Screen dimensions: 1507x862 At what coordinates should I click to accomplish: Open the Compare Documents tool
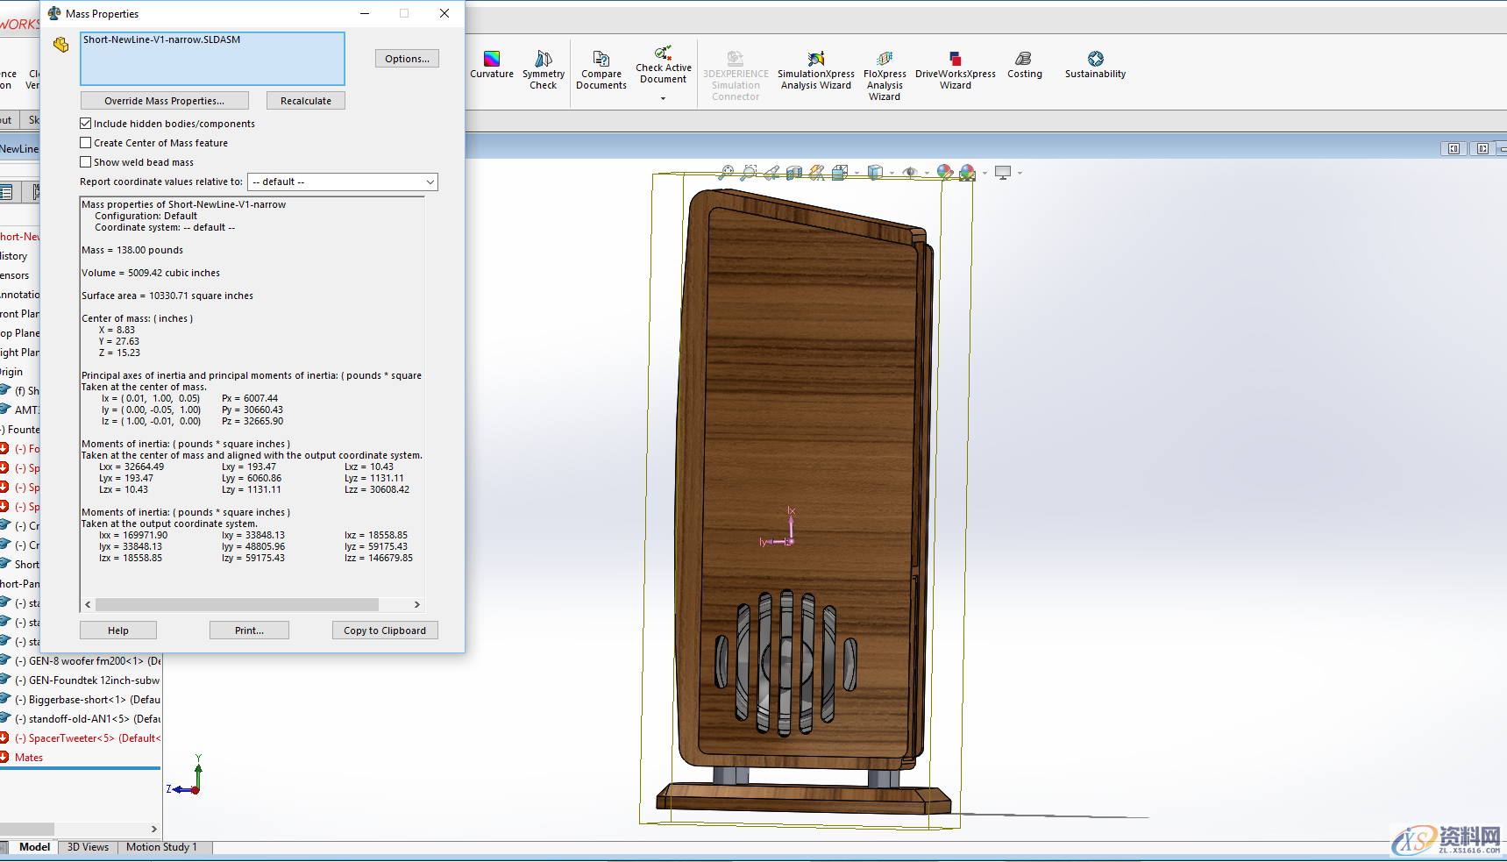click(601, 68)
